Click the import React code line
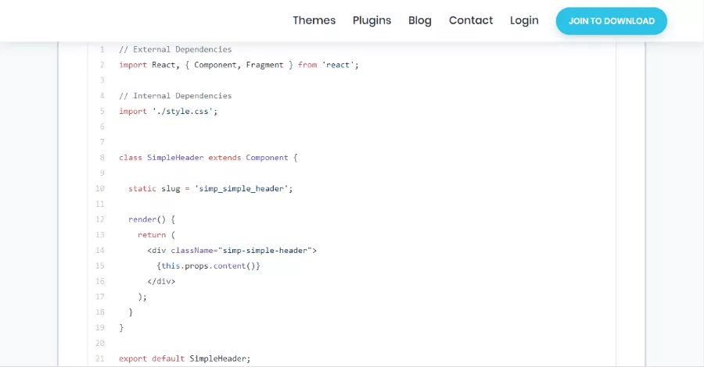Image resolution: width=704 pixels, height=367 pixels. click(239, 65)
